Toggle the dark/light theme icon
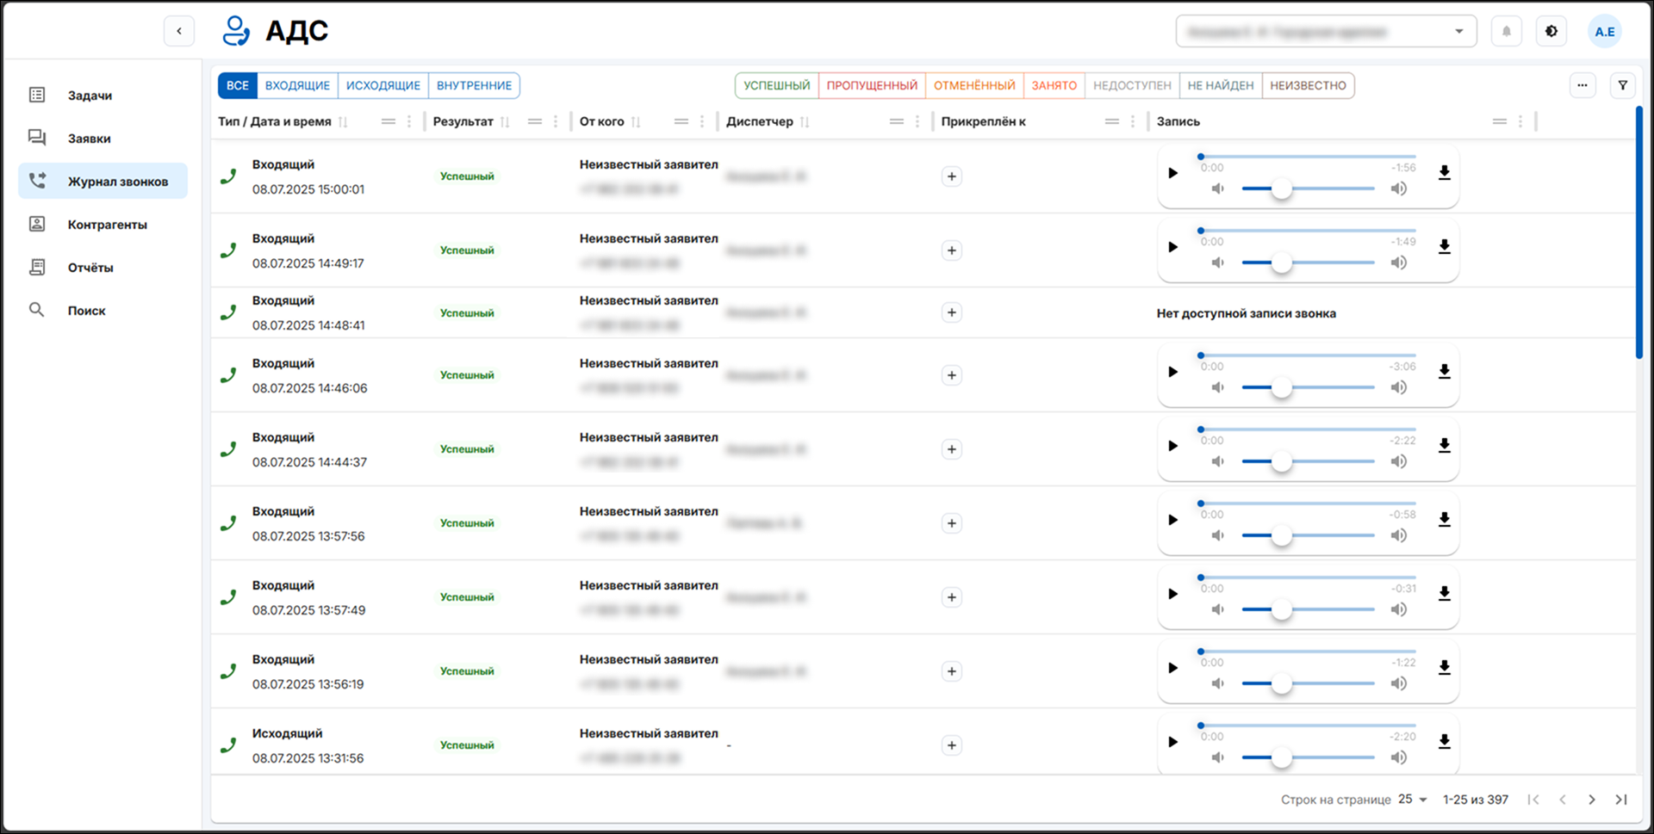Image resolution: width=1654 pixels, height=834 pixels. point(1551,32)
